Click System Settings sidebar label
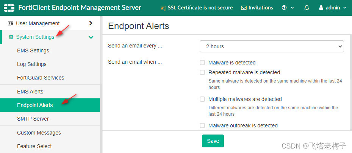This screenshot has width=352, height=153. point(35,37)
